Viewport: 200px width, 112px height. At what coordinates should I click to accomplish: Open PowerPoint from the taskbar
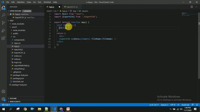point(68,109)
